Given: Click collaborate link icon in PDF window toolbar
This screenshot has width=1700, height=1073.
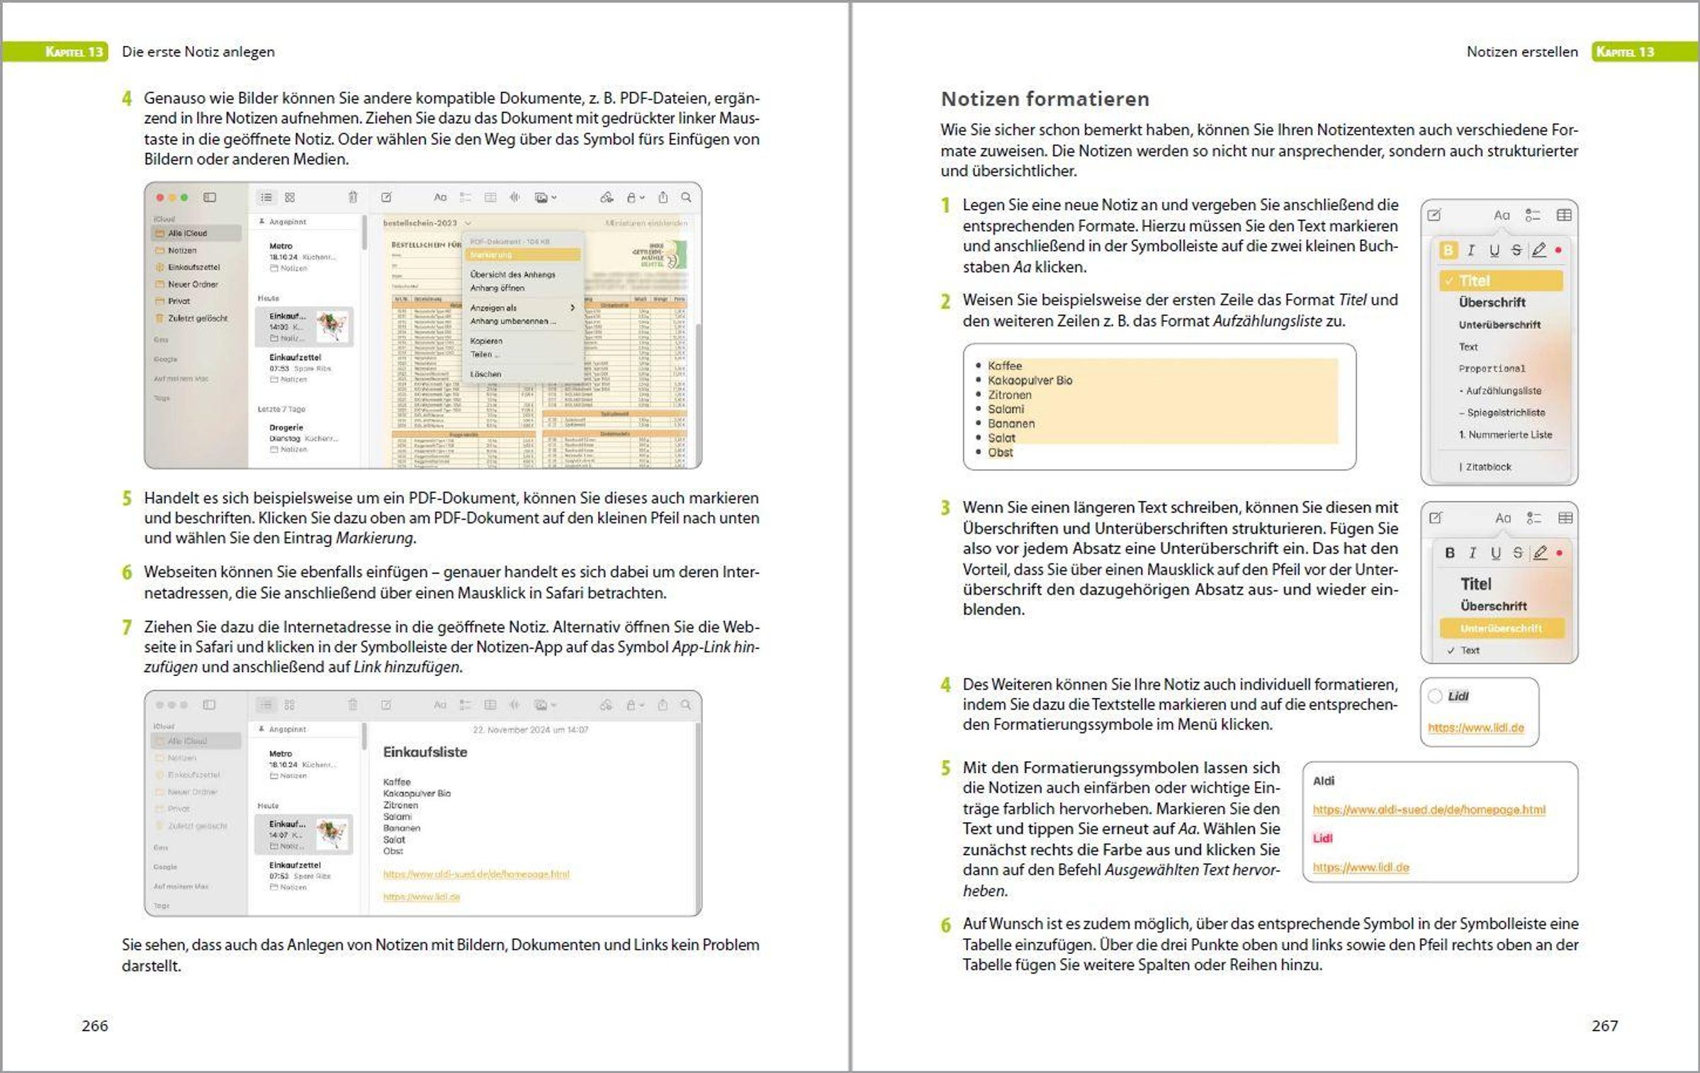Looking at the screenshot, I should [607, 198].
